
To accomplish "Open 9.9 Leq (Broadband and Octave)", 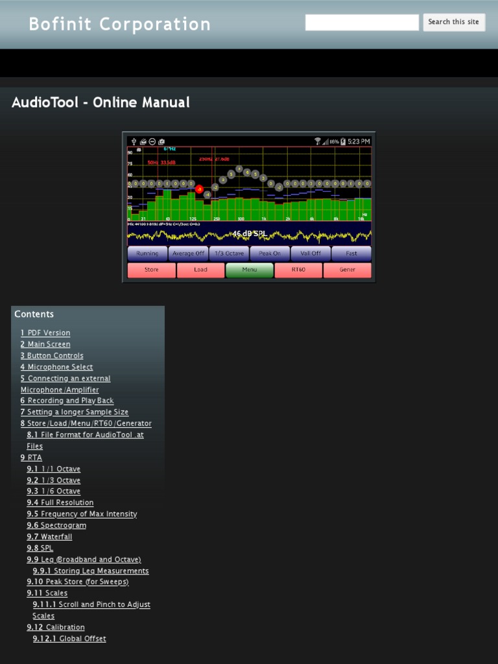I will pyautogui.click(x=84, y=560).
